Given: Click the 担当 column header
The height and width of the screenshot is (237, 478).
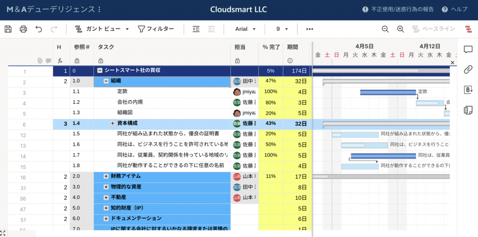Looking at the screenshot, I should 239,47.
